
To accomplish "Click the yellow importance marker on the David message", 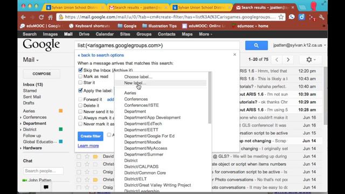I will click(95, 157).
